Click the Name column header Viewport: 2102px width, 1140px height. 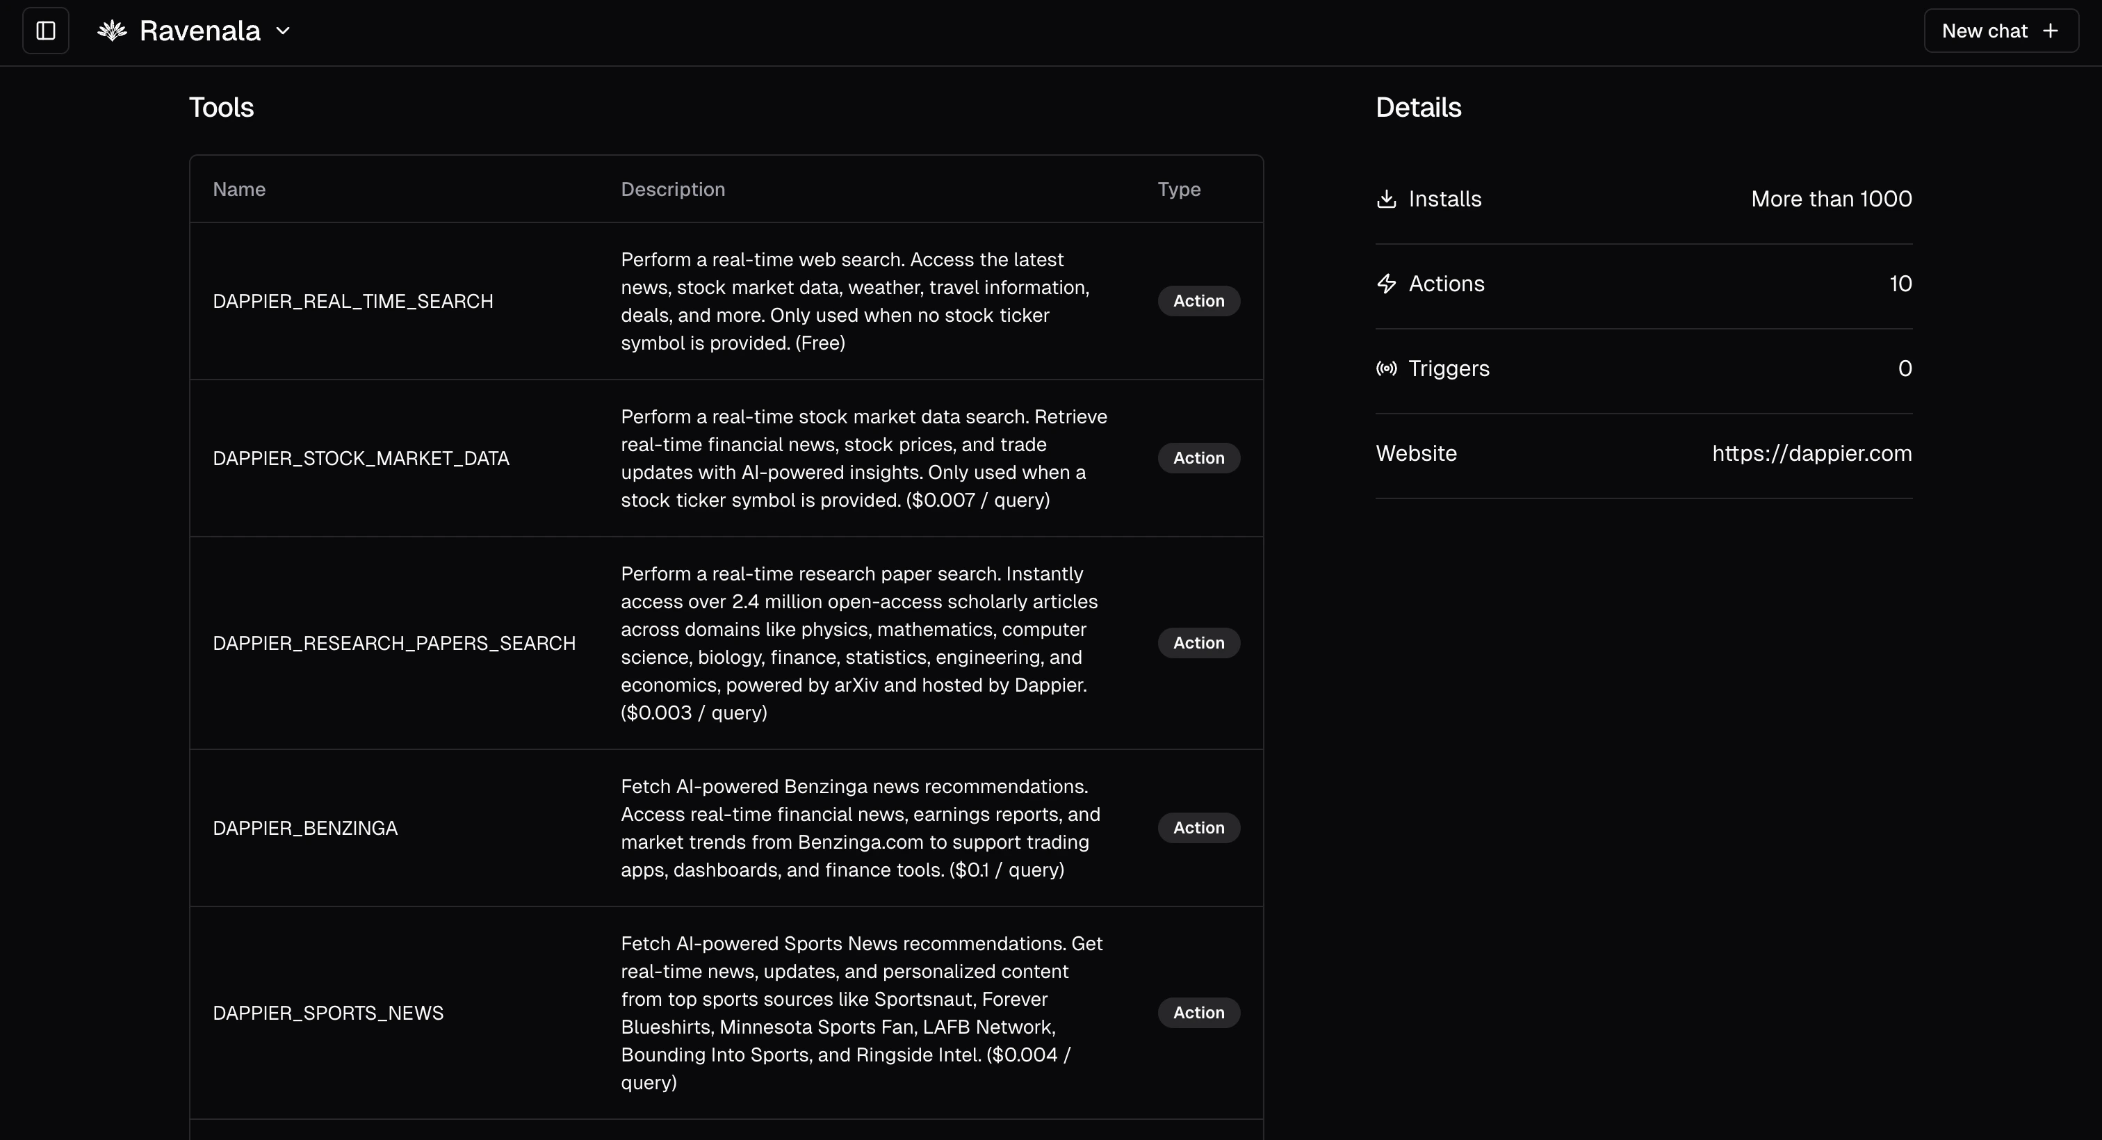[x=239, y=189]
